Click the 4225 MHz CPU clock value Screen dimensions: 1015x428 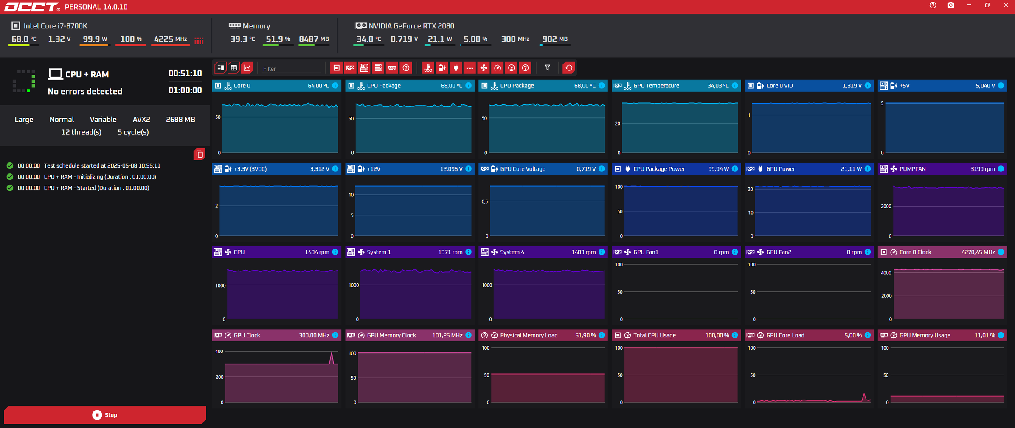(x=170, y=39)
